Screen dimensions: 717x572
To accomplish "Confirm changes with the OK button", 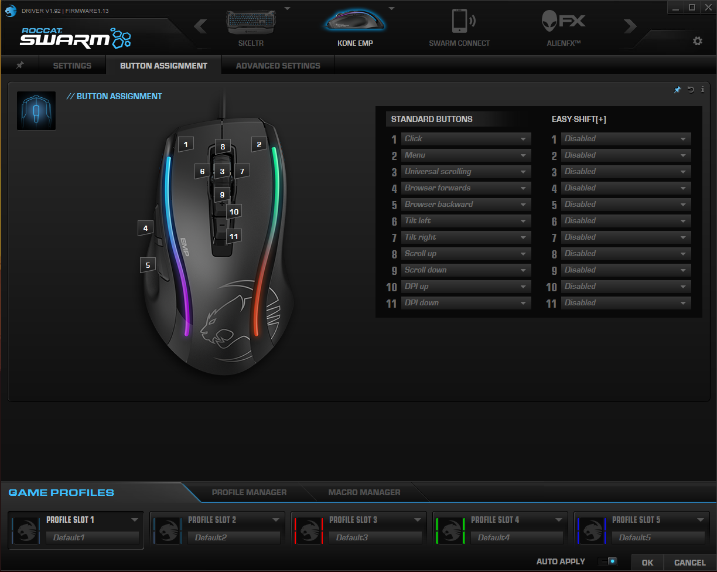I will click(x=647, y=563).
